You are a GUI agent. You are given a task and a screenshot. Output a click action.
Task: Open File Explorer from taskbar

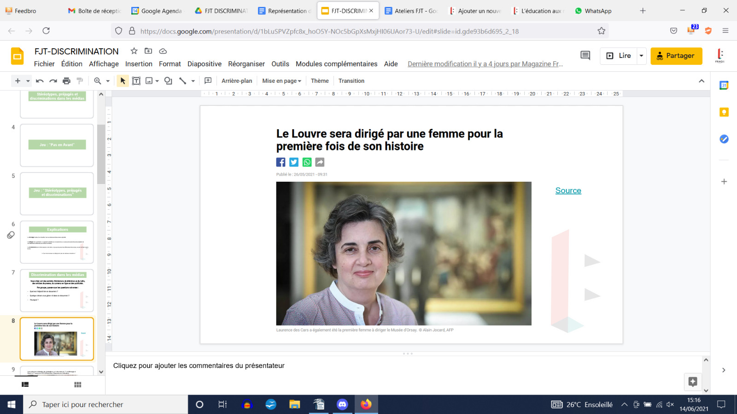(x=294, y=404)
